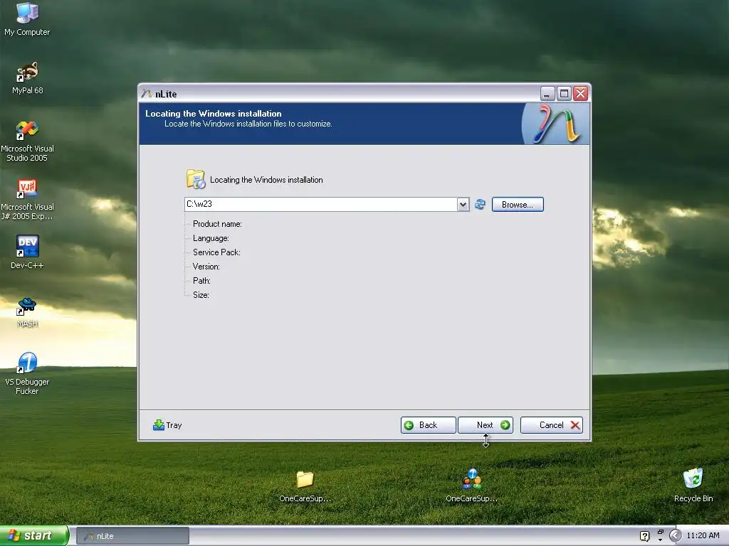Image resolution: width=729 pixels, height=546 pixels.
Task: Click the refresh arrows icon beside path field
Action: 480,204
